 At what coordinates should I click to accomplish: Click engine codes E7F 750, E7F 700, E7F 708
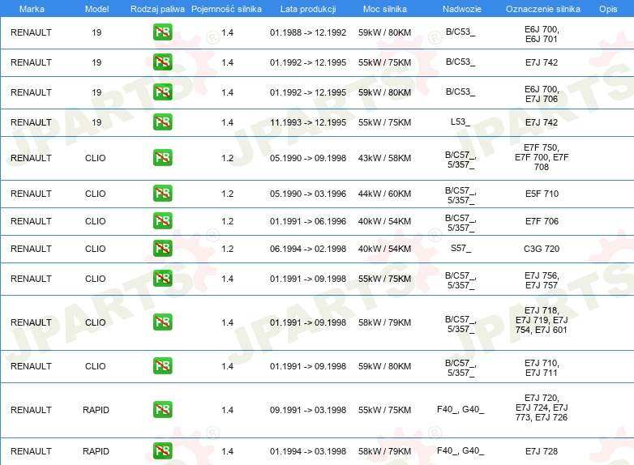pyautogui.click(x=542, y=157)
